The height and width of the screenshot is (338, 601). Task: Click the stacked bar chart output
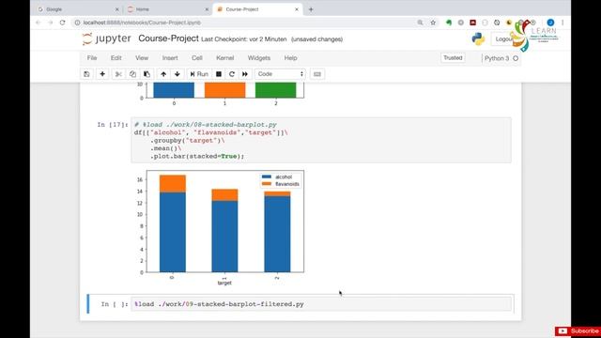[x=221, y=227]
